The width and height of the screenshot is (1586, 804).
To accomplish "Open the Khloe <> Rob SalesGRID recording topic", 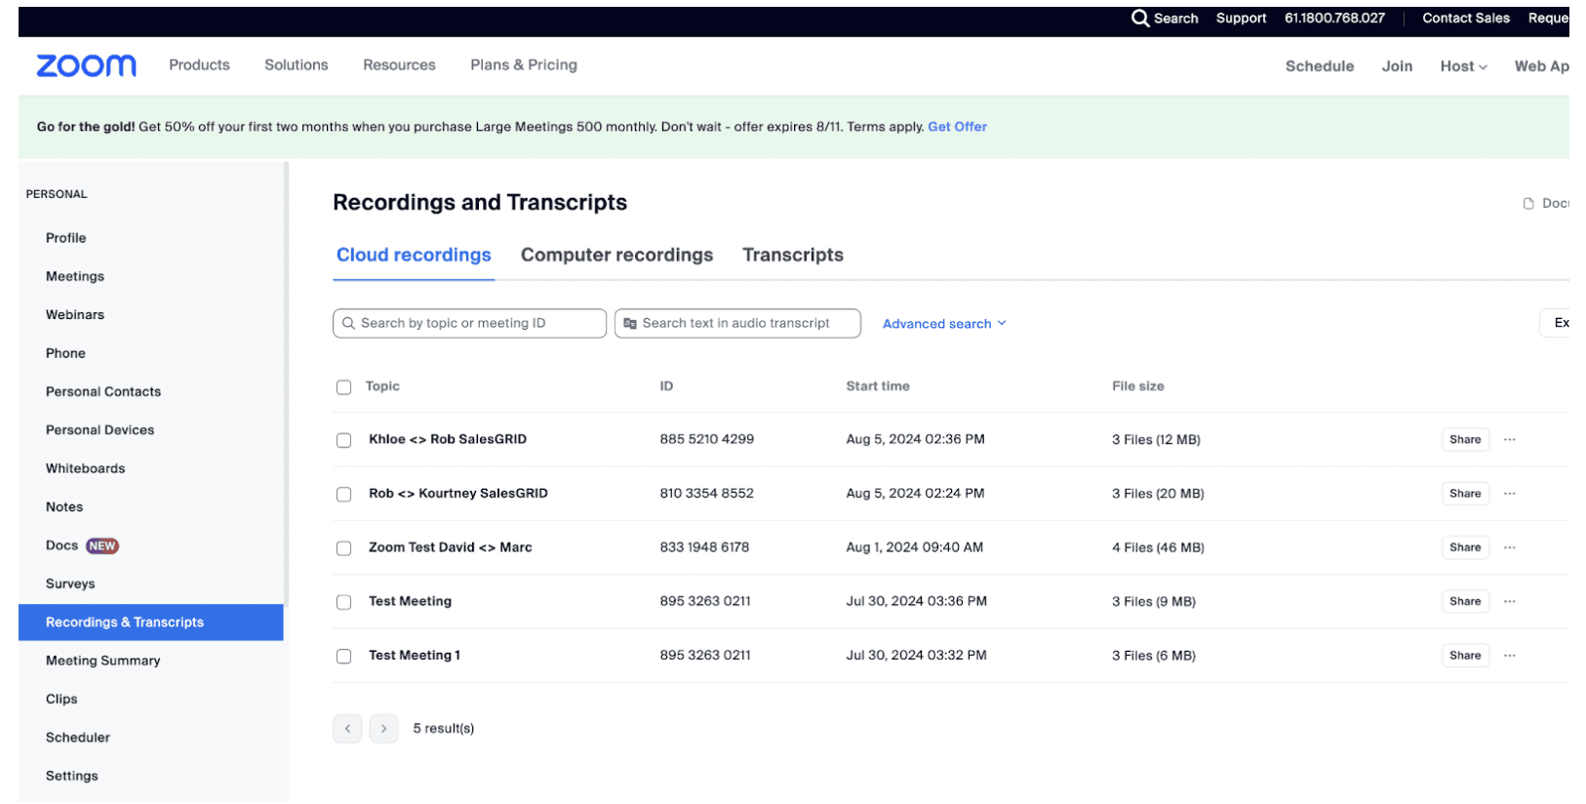I will (x=448, y=440).
